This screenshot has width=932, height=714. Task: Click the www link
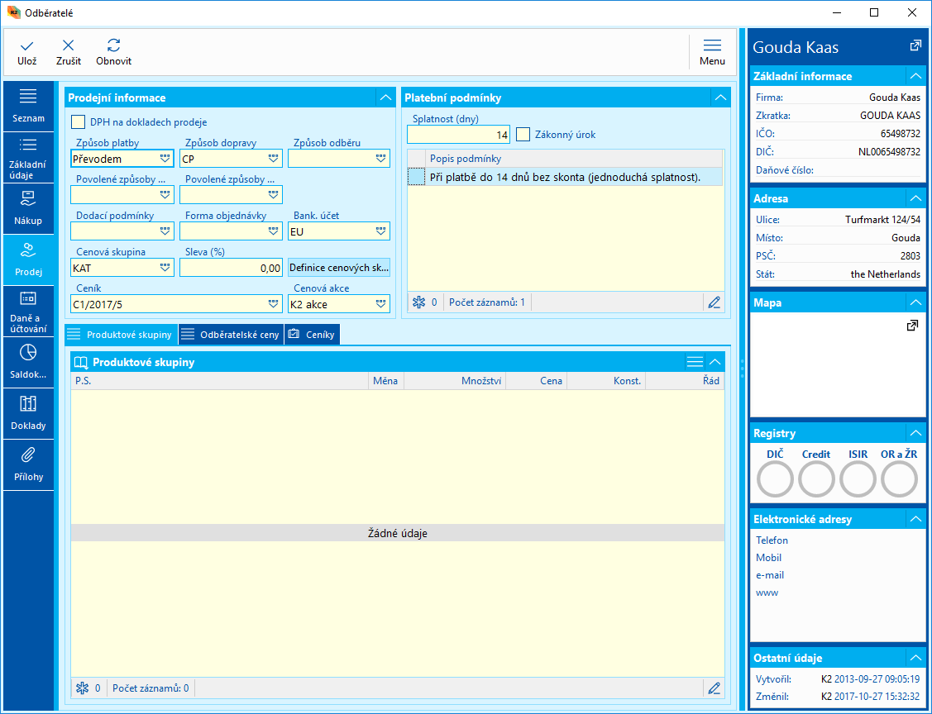coord(767,593)
